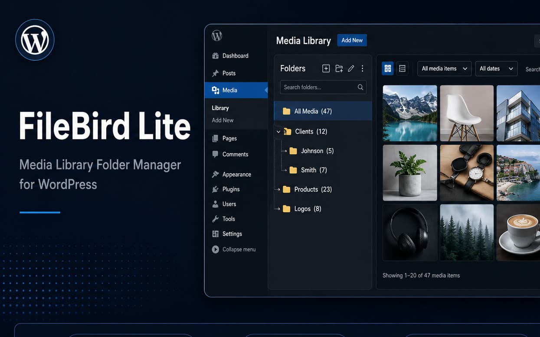Create a new folder with plus icon
This screenshot has height=337, width=540.
(326, 68)
